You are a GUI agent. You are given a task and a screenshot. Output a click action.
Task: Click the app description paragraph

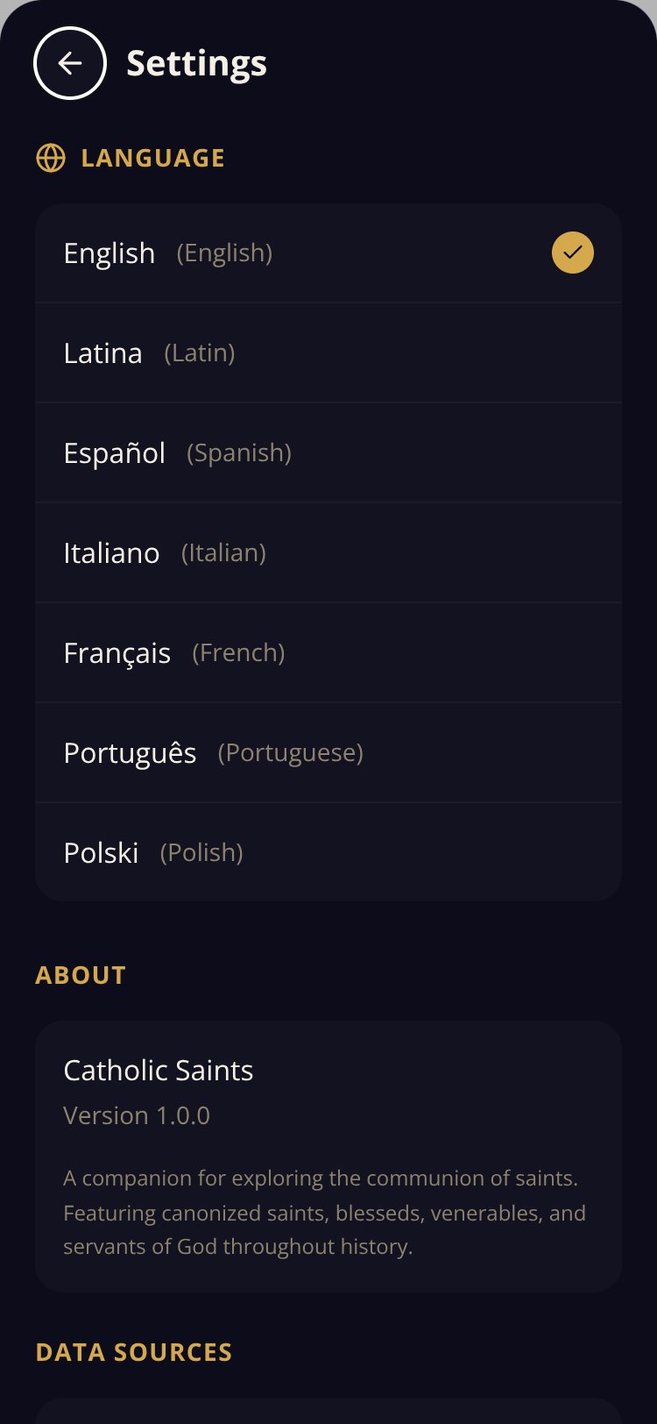(x=325, y=1213)
